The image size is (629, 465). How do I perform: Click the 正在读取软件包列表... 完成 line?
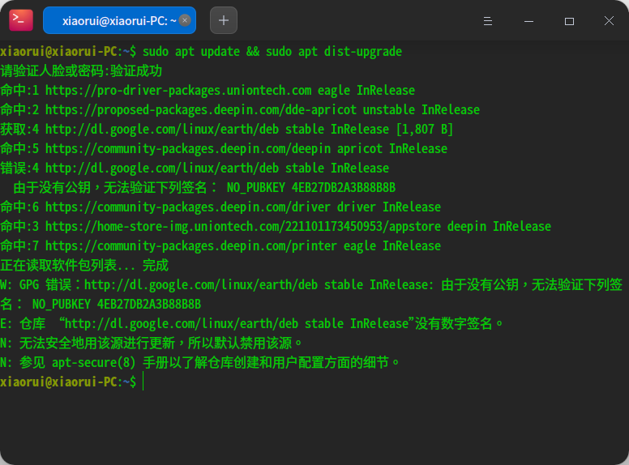[84, 266]
